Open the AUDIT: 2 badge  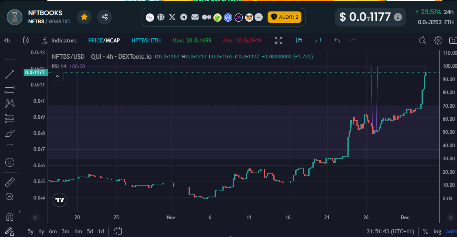[284, 17]
